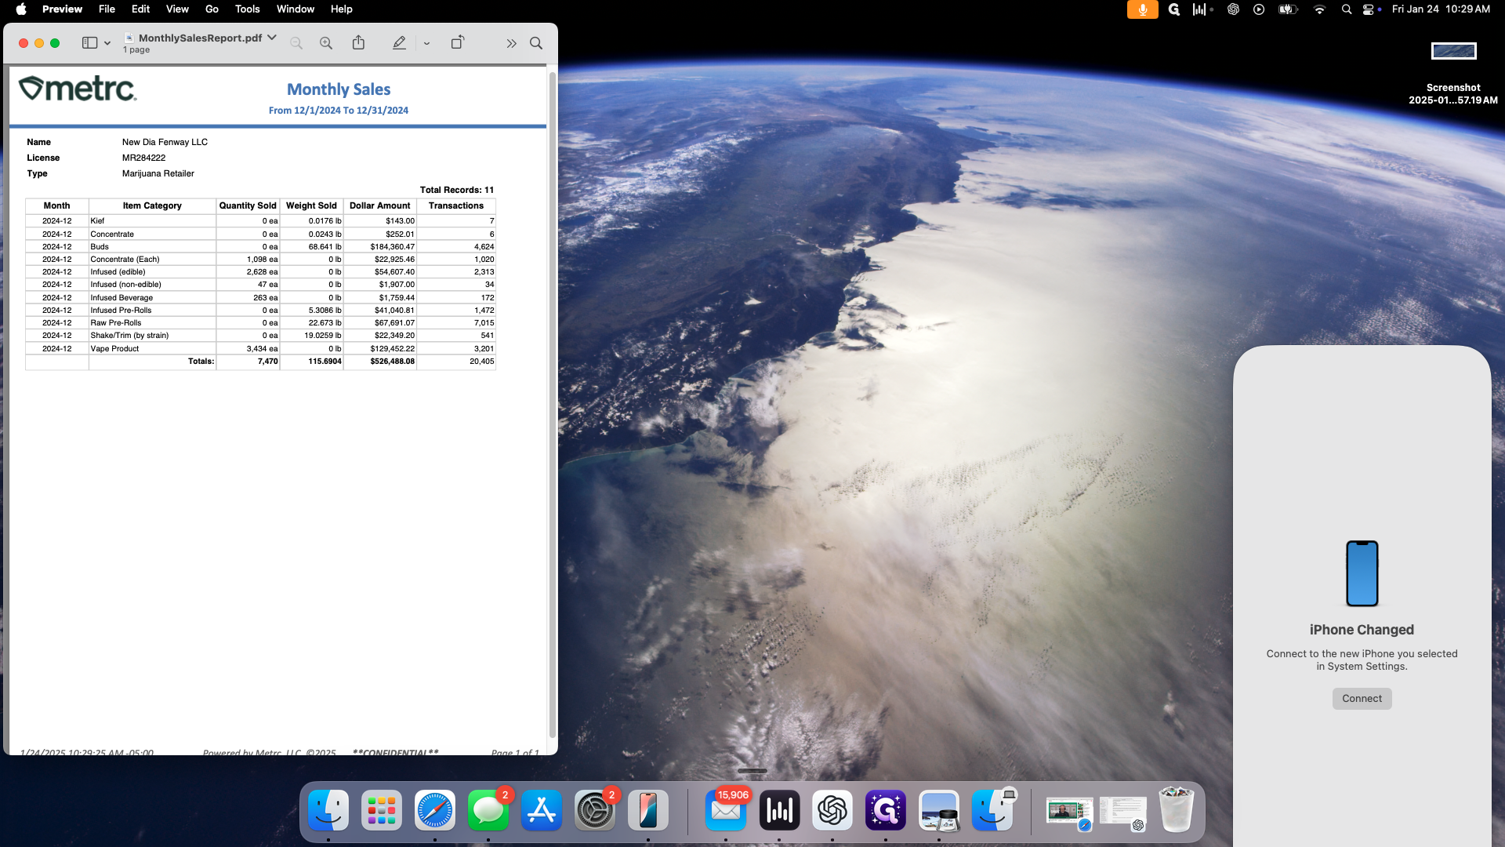The height and width of the screenshot is (847, 1505).
Task: Click the 'New Dia Fenway LLC' name value
Action: [165, 142]
